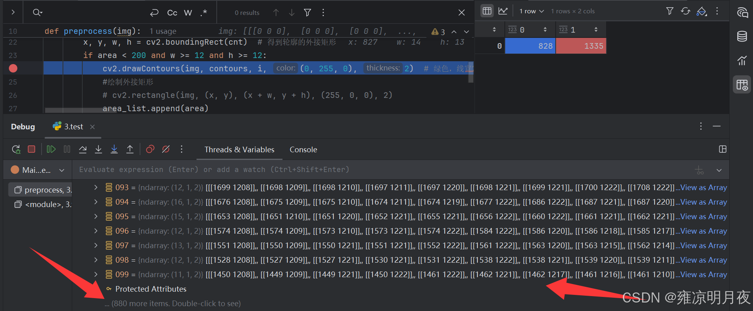Pause the program
Image resolution: width=753 pixels, height=311 pixels.
pyautogui.click(x=67, y=149)
